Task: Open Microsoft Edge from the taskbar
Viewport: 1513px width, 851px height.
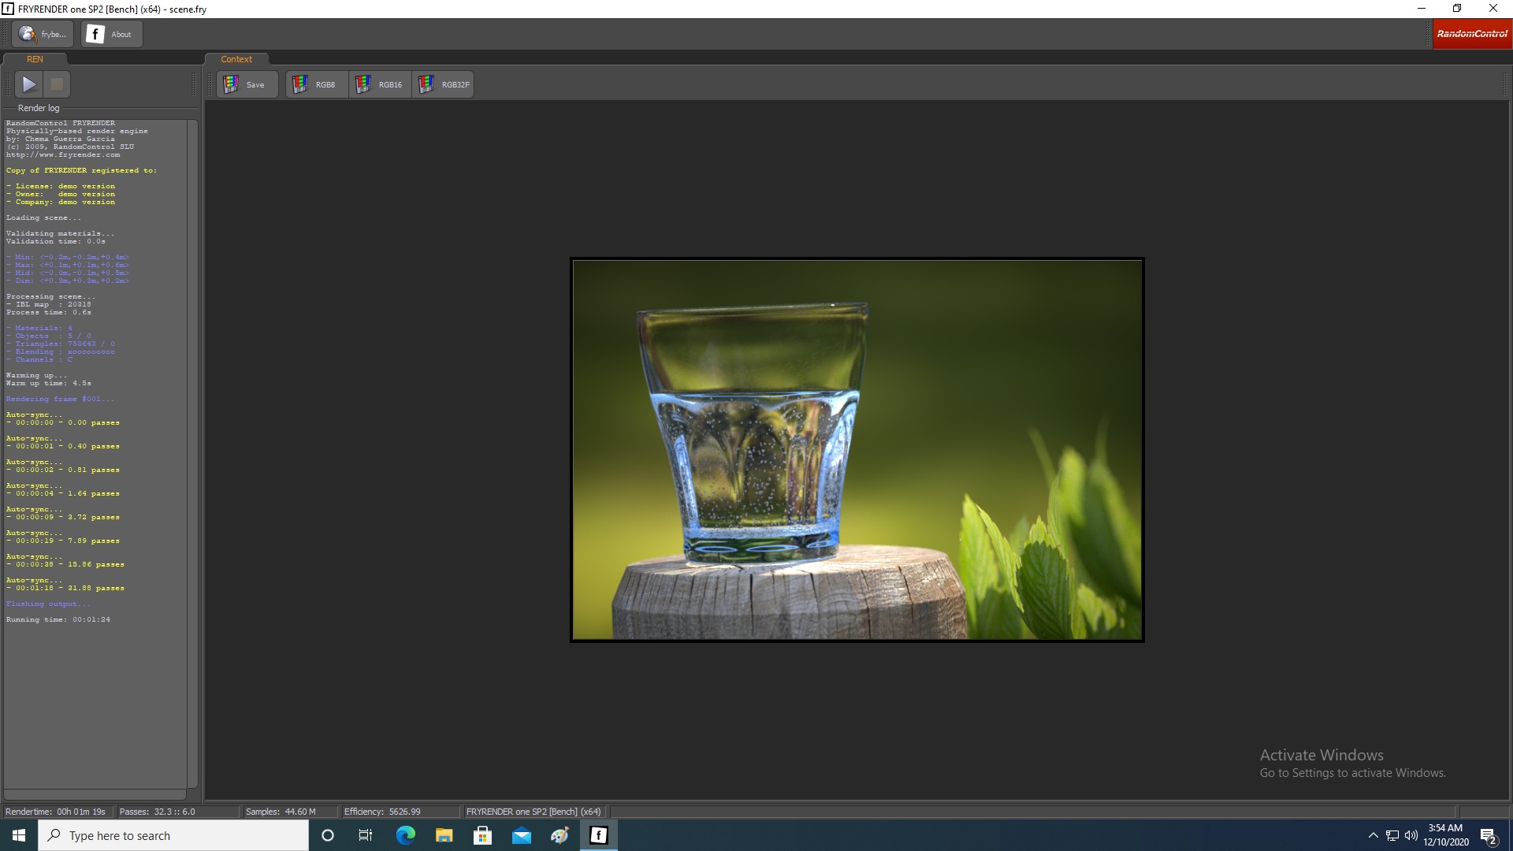Action: 405,835
